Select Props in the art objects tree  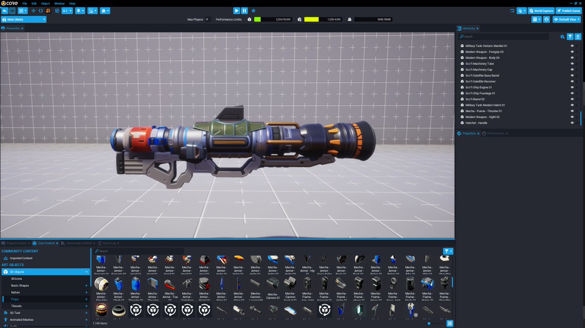click(x=15, y=299)
